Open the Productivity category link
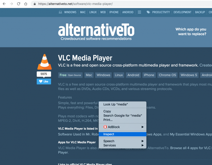Viewport: 212px width, 165px height. pyautogui.click(x=161, y=12)
